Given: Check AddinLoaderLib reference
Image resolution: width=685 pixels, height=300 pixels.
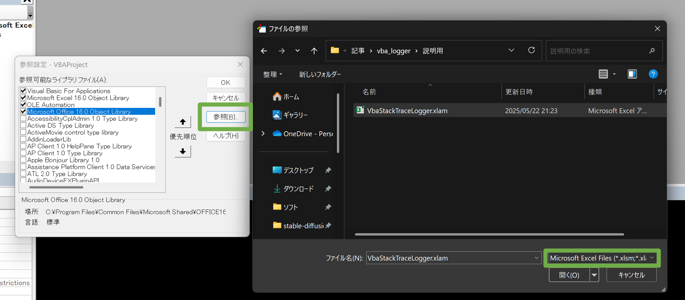Looking at the screenshot, I should 23,139.
